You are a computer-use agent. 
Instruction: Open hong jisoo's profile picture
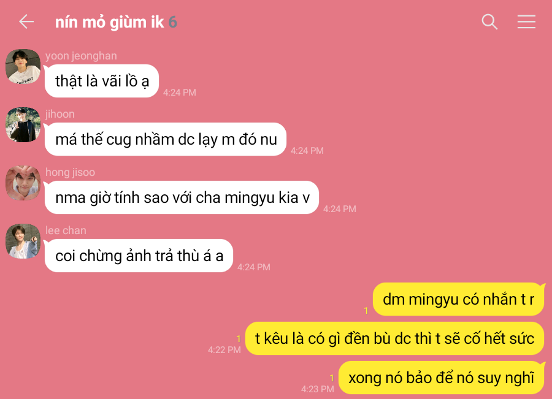23,183
